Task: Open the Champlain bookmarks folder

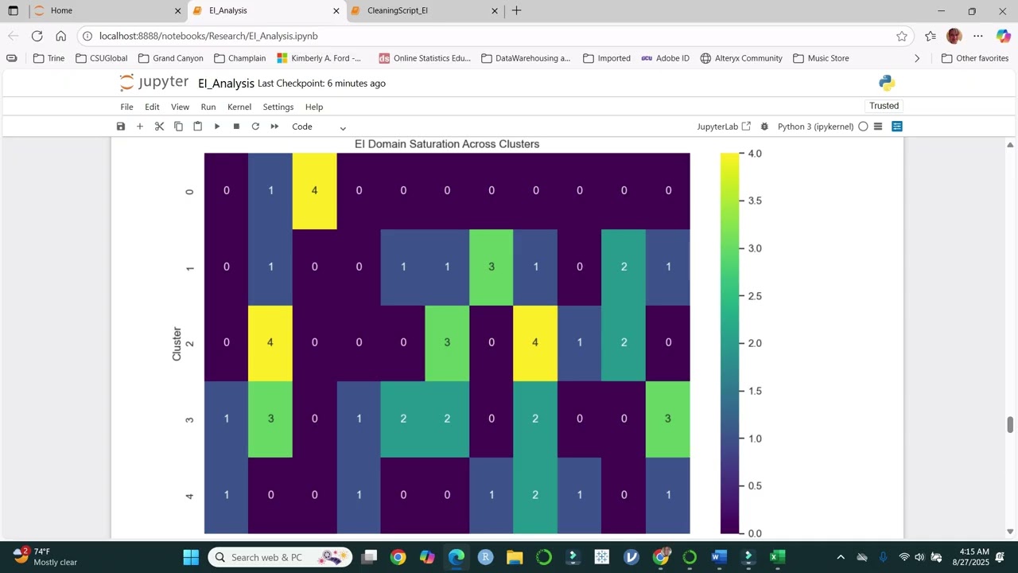Action: pyautogui.click(x=239, y=58)
